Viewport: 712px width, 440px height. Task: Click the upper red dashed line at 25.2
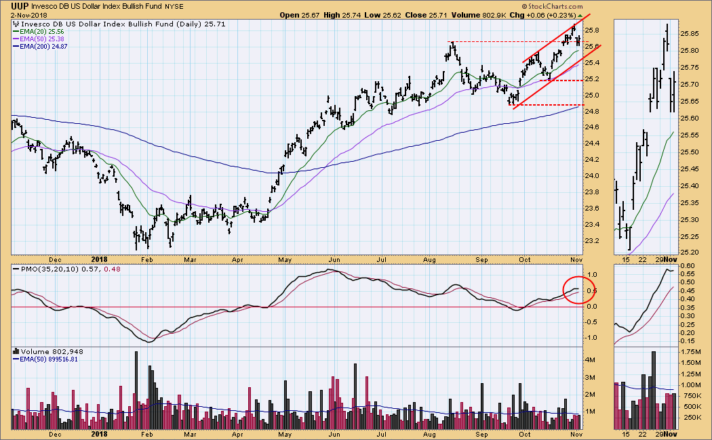562,80
